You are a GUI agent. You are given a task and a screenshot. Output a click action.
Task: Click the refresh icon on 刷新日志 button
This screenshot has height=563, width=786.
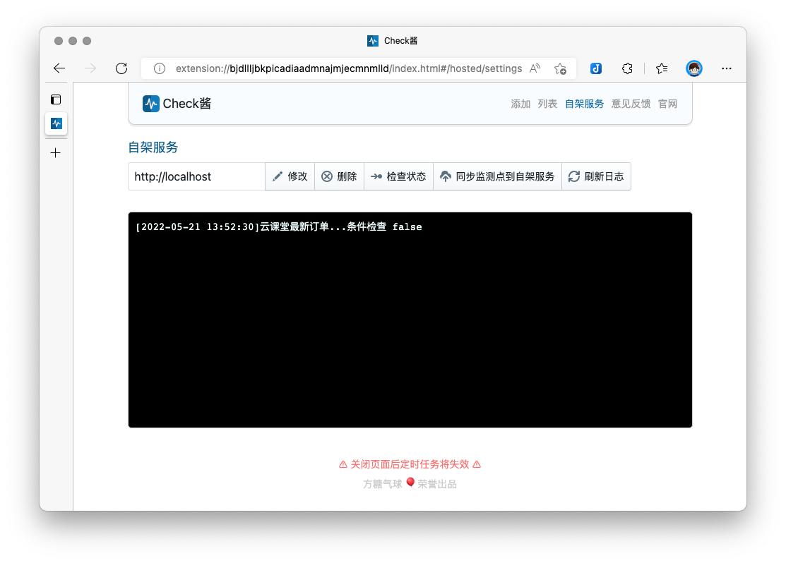[x=575, y=176]
